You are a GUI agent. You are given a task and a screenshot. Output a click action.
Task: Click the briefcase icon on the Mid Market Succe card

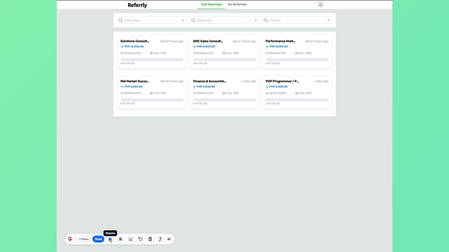(x=151, y=93)
